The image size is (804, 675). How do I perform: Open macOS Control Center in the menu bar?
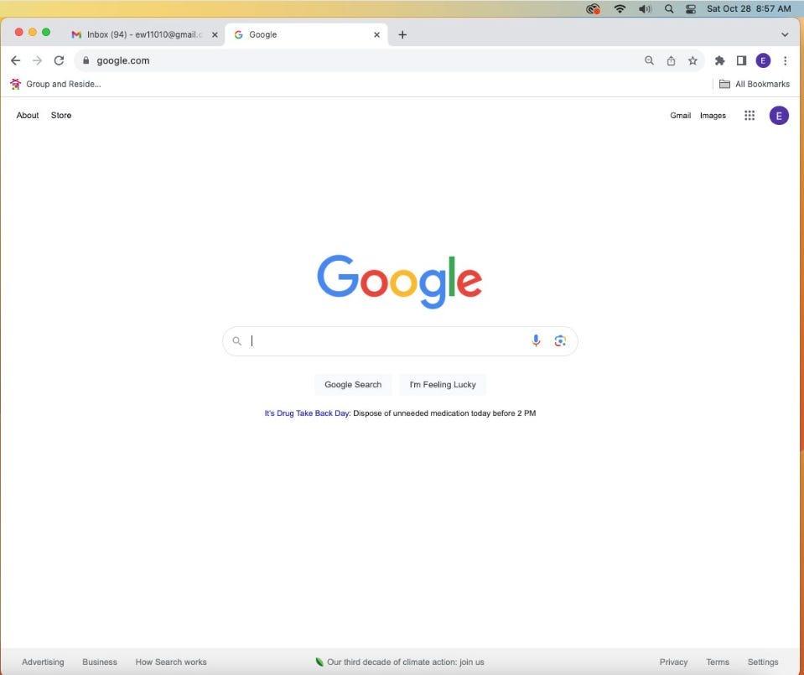pos(691,8)
